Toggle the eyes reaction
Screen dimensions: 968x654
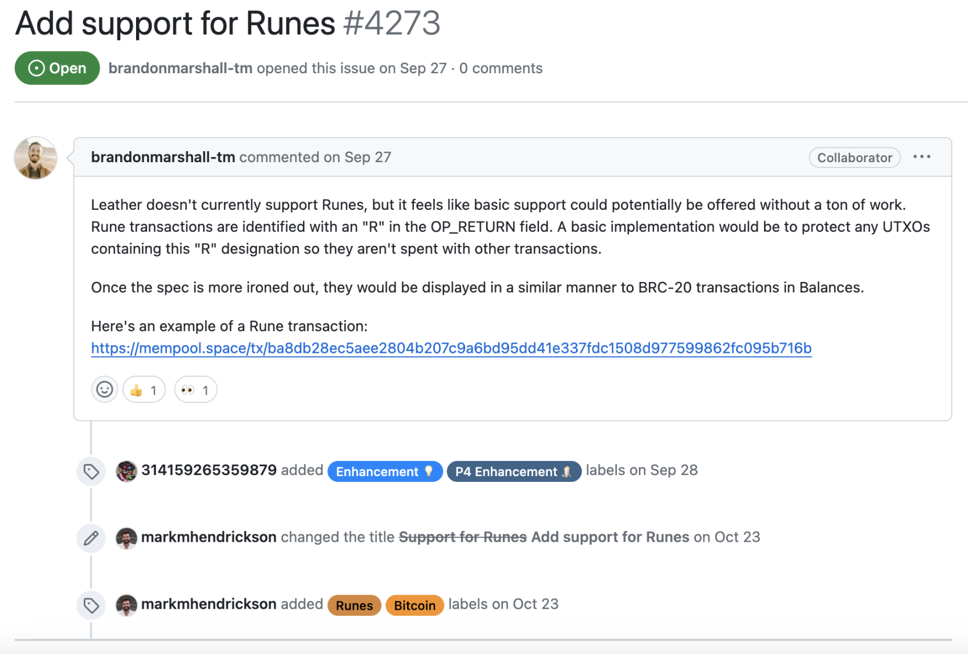195,389
